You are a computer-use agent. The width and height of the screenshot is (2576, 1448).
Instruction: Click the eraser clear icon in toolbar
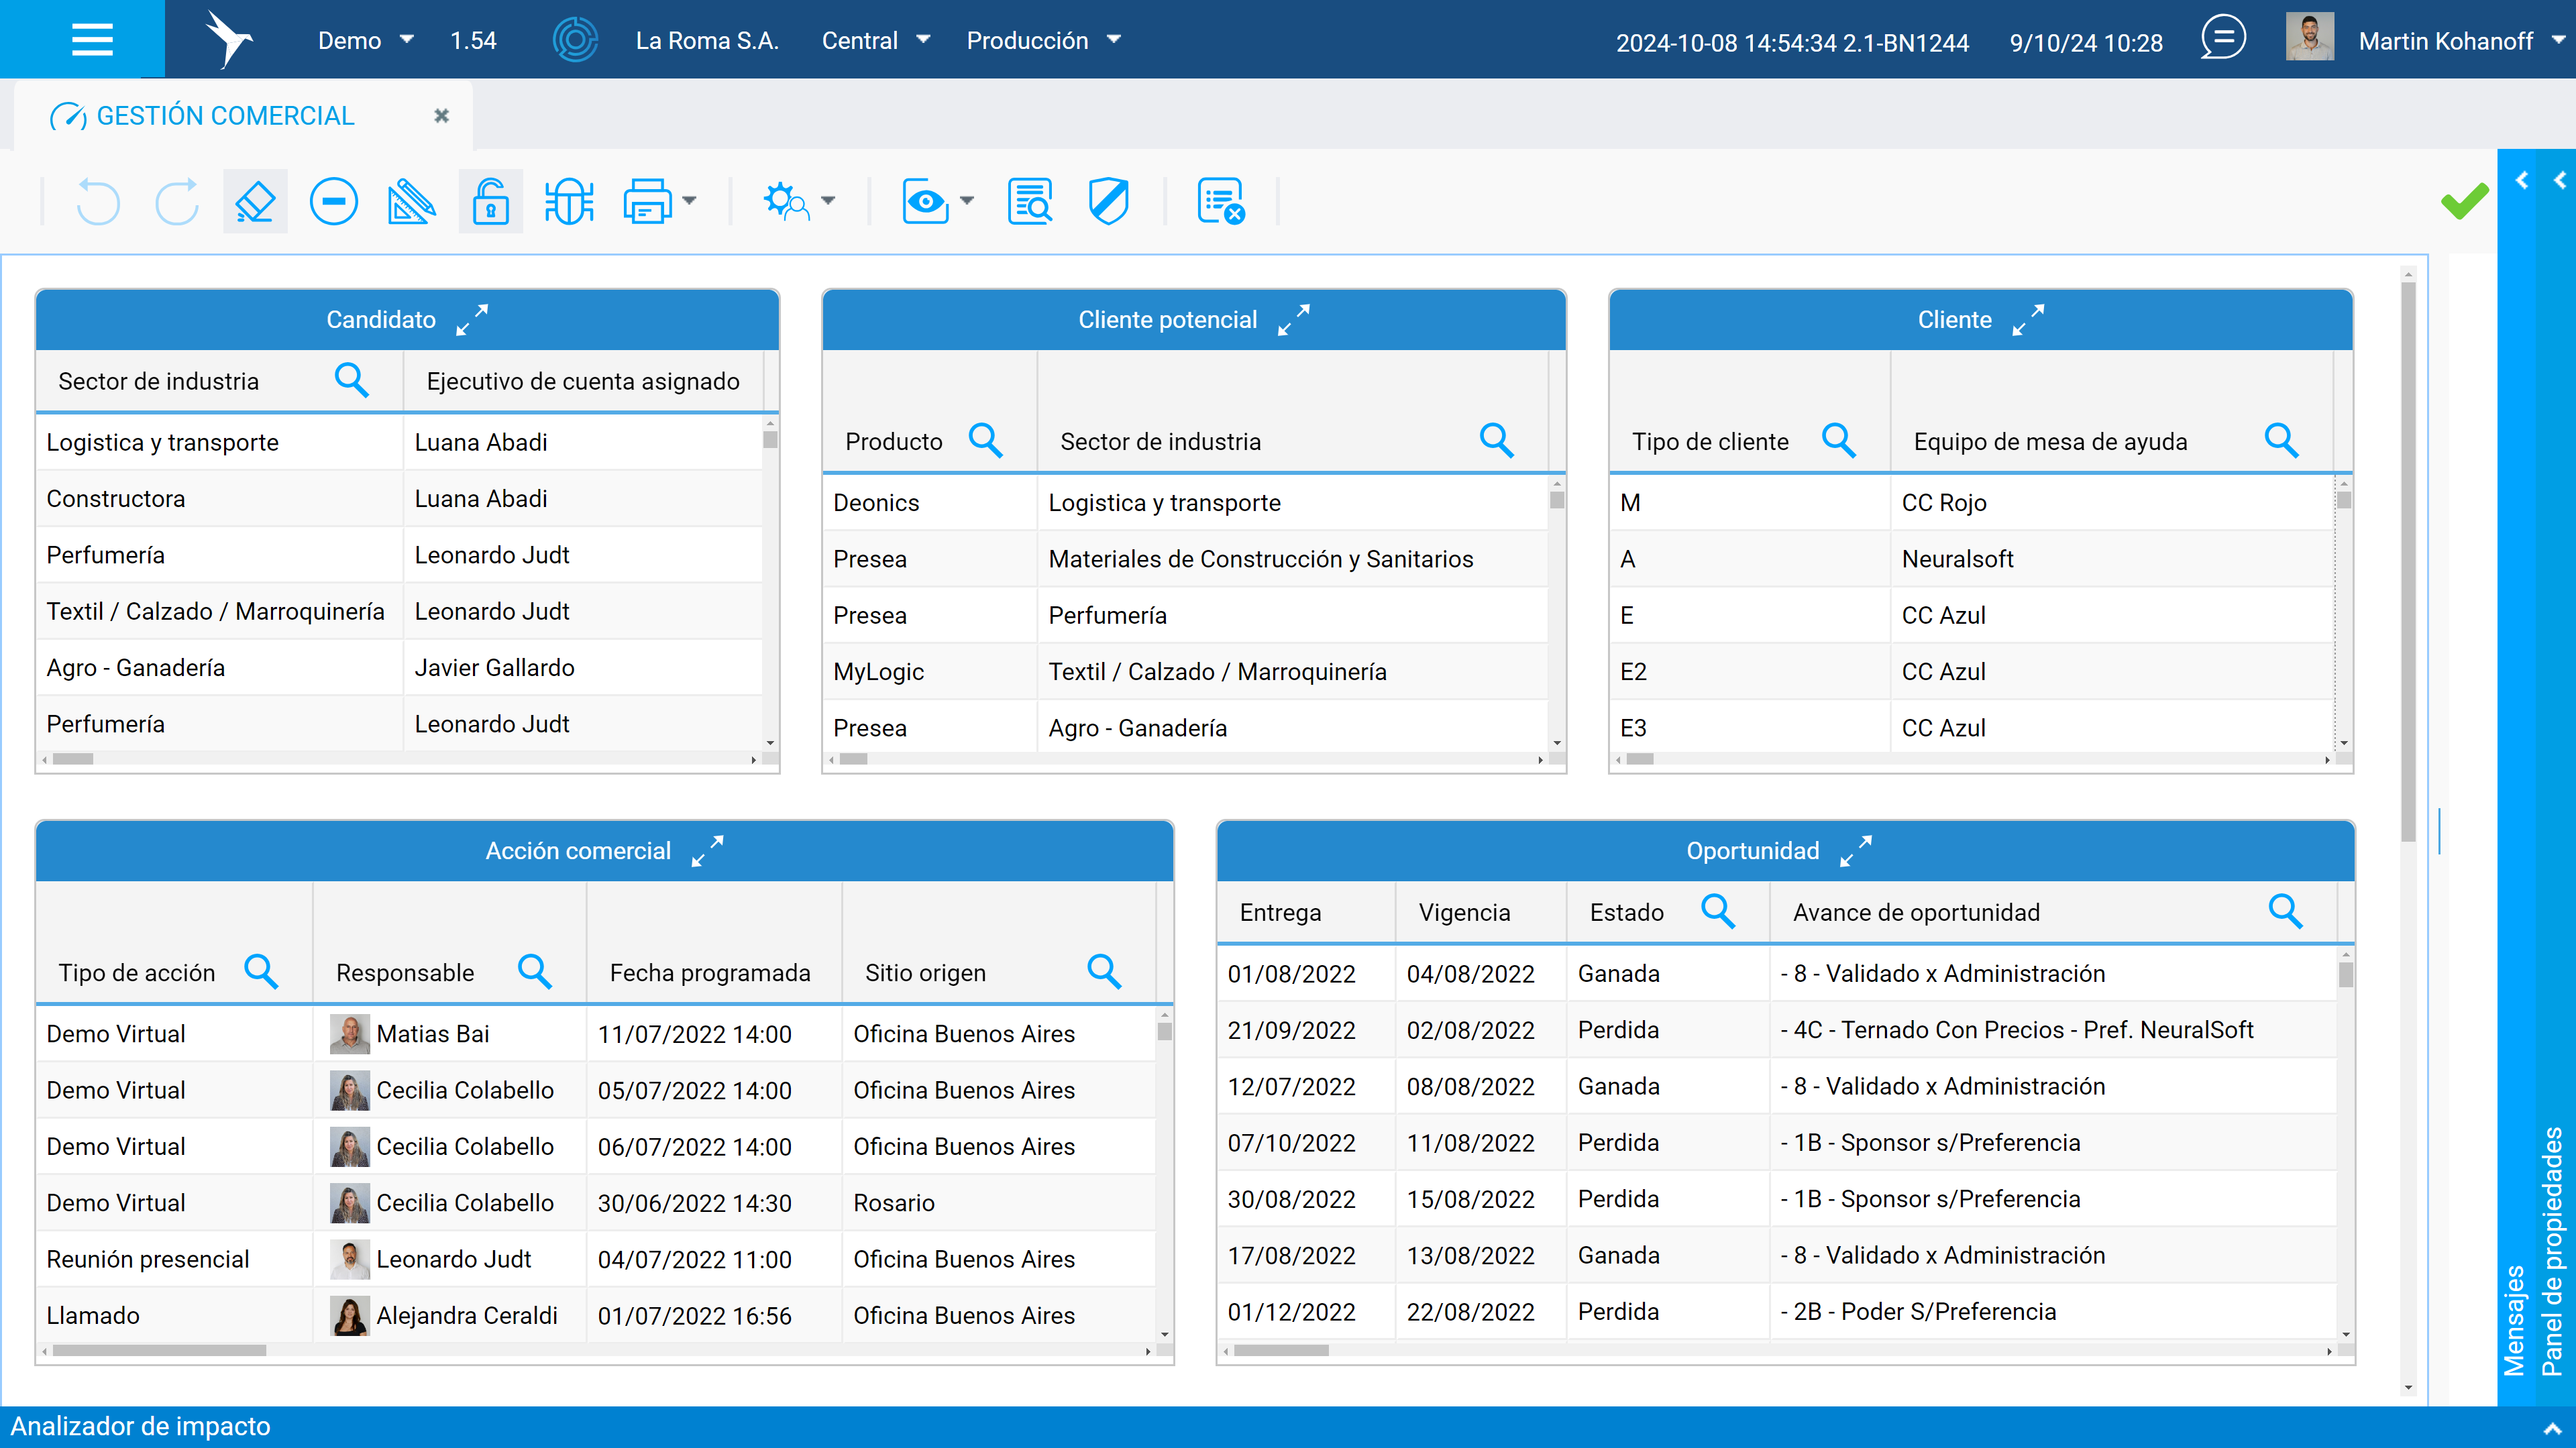click(255, 202)
